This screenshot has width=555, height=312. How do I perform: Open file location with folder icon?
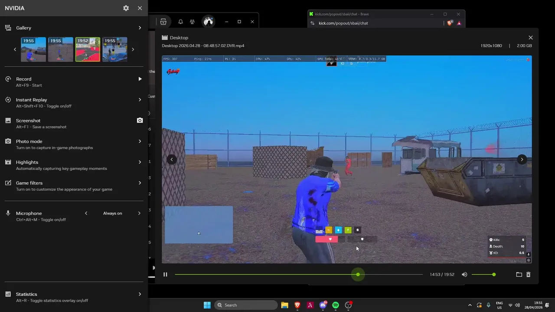tap(519, 274)
